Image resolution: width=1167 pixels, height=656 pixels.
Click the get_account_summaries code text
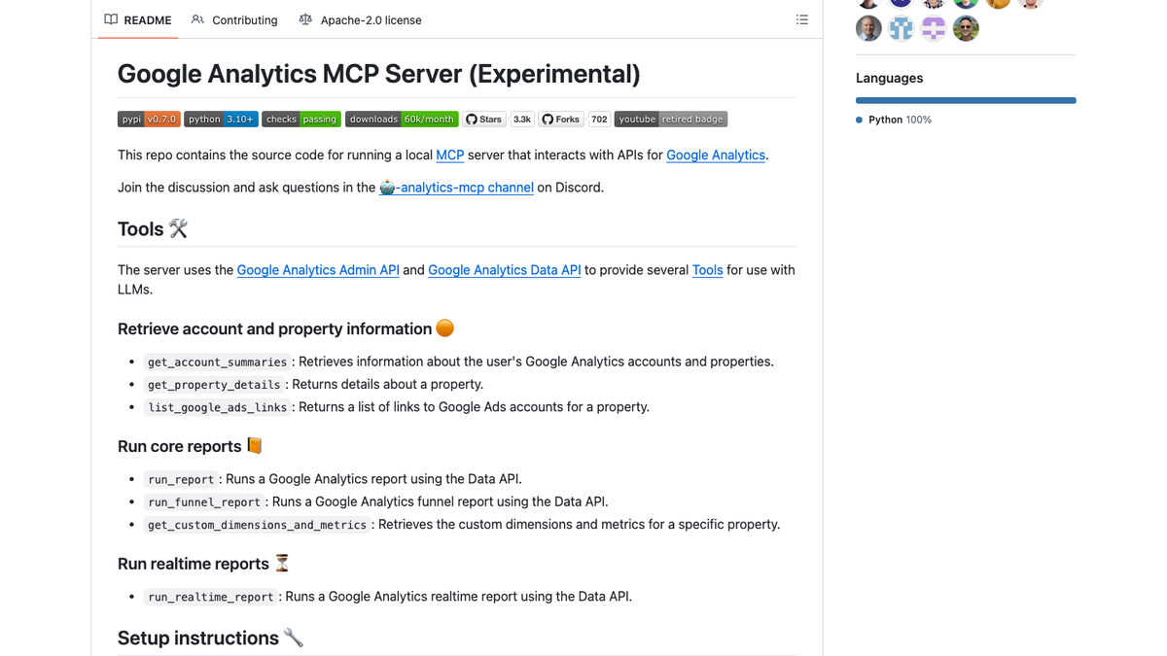click(x=217, y=362)
